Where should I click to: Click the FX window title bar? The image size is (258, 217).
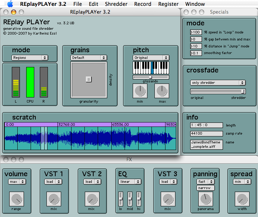(x=129, y=159)
